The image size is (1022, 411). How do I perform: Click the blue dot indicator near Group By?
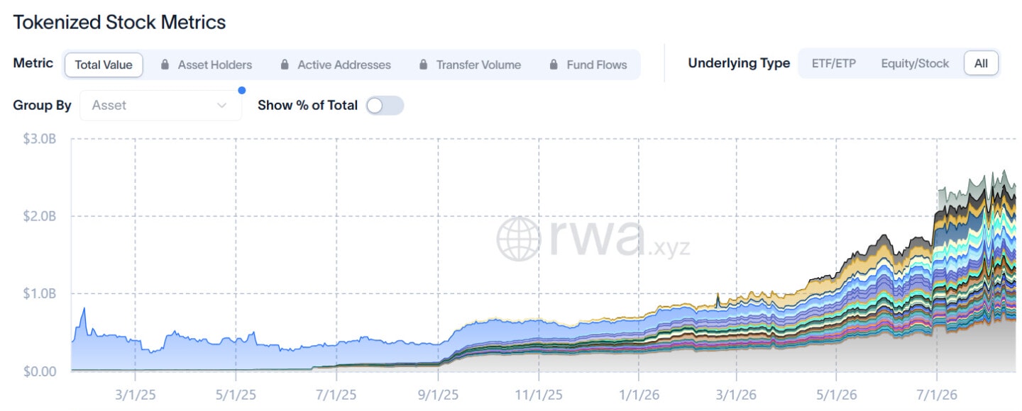[x=242, y=90]
